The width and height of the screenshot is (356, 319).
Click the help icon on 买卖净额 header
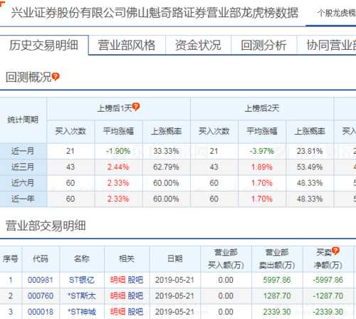tap(335, 251)
